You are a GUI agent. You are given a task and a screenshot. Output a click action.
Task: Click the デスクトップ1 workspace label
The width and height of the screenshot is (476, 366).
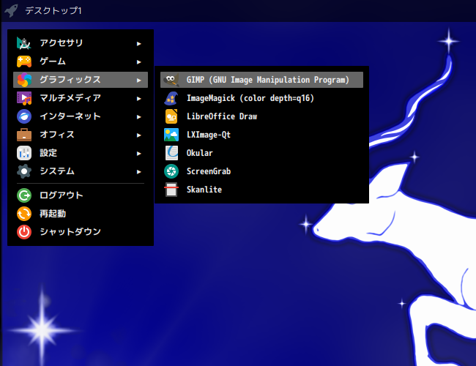53,11
